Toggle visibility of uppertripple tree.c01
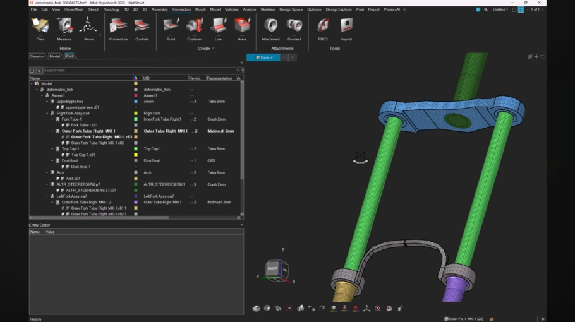Image resolution: width=575 pixels, height=322 pixels. [x=58, y=107]
